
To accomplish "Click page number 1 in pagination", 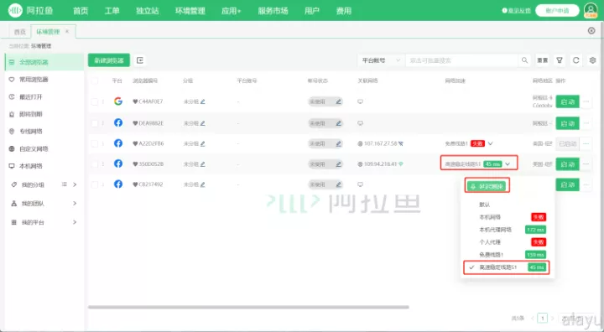I will [543, 318].
